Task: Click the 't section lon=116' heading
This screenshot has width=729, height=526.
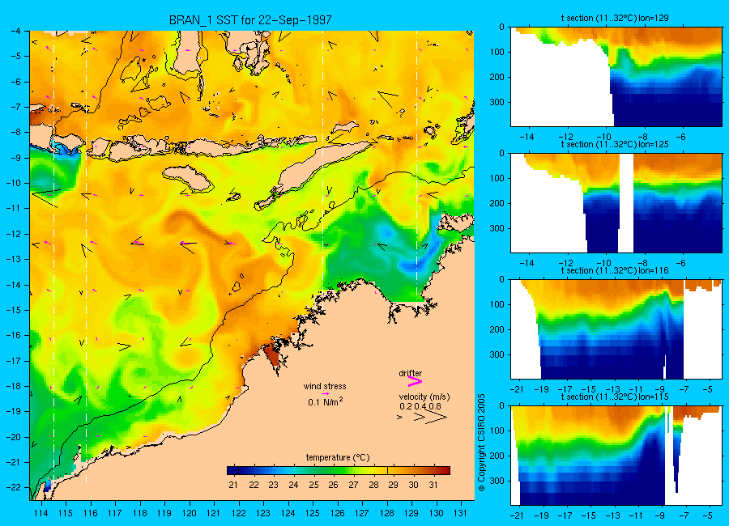Action: 615,270
